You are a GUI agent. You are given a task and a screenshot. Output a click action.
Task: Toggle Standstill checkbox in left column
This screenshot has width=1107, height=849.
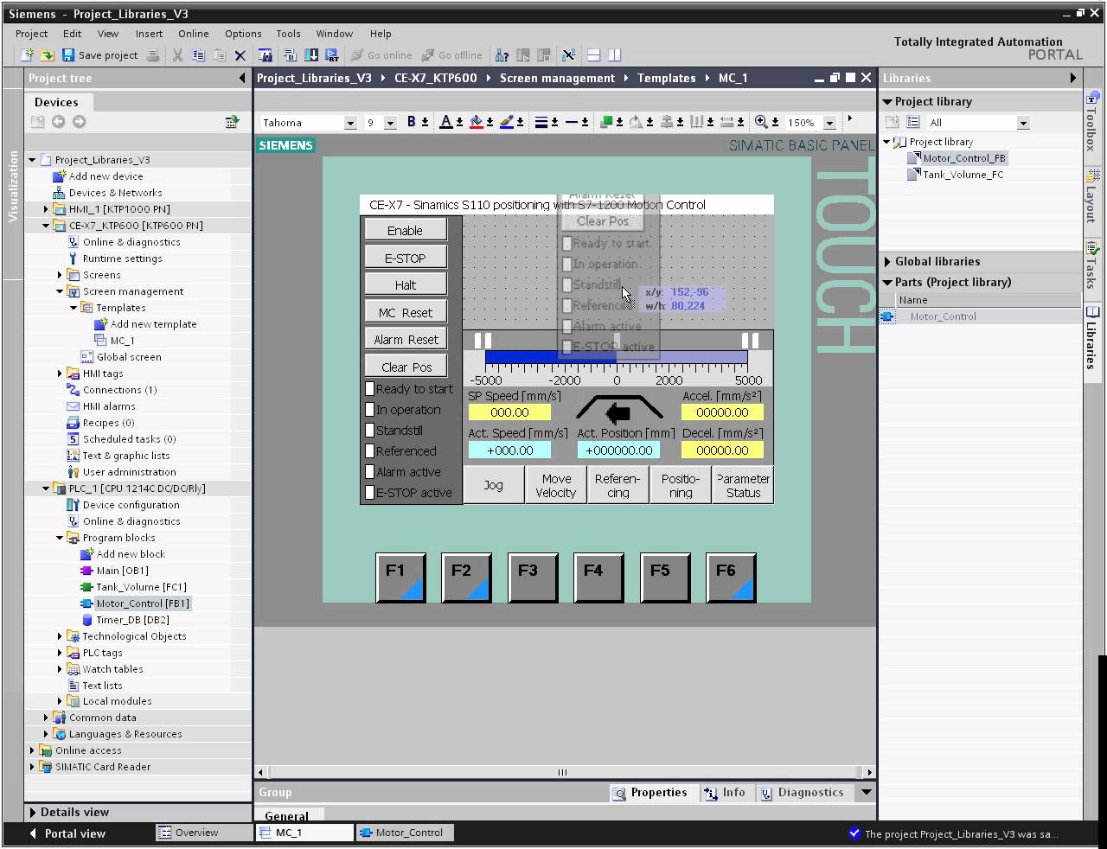click(x=370, y=431)
